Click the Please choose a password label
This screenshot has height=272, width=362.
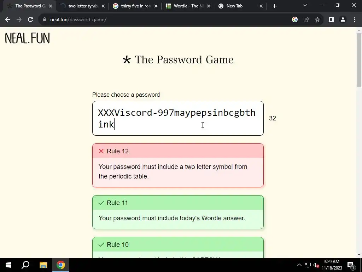click(126, 95)
